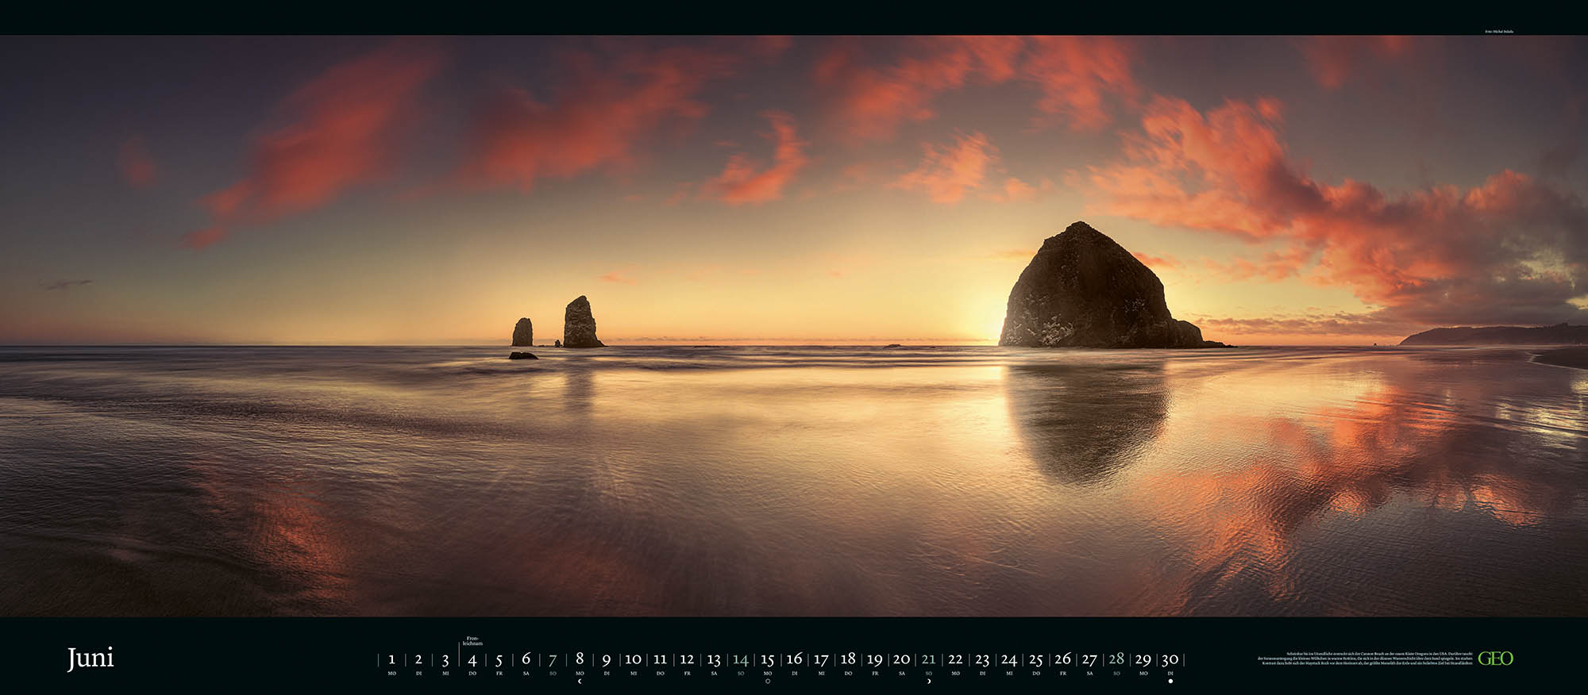This screenshot has width=1588, height=695.
Task: Pick Sunday the 7th in the calendar
Action: [553, 659]
